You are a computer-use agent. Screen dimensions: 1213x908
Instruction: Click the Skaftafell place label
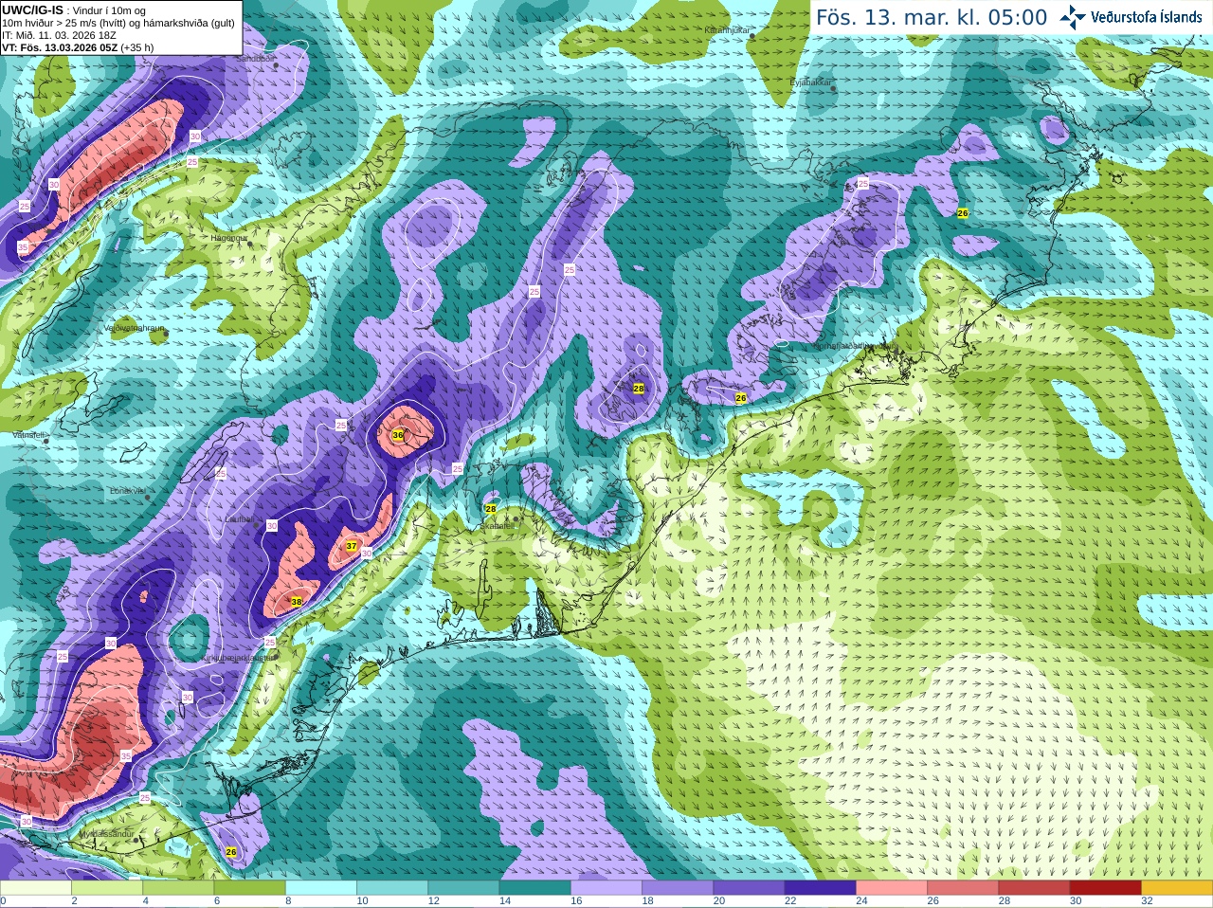(498, 525)
